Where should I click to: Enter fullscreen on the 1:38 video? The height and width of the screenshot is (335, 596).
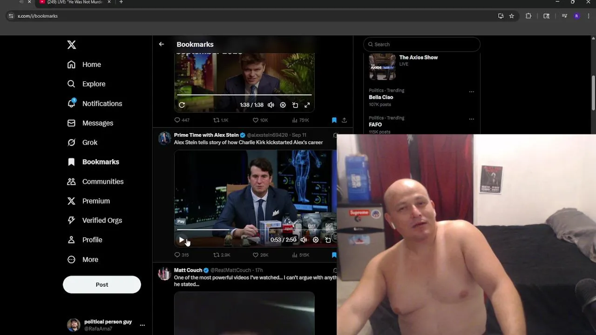click(307, 105)
